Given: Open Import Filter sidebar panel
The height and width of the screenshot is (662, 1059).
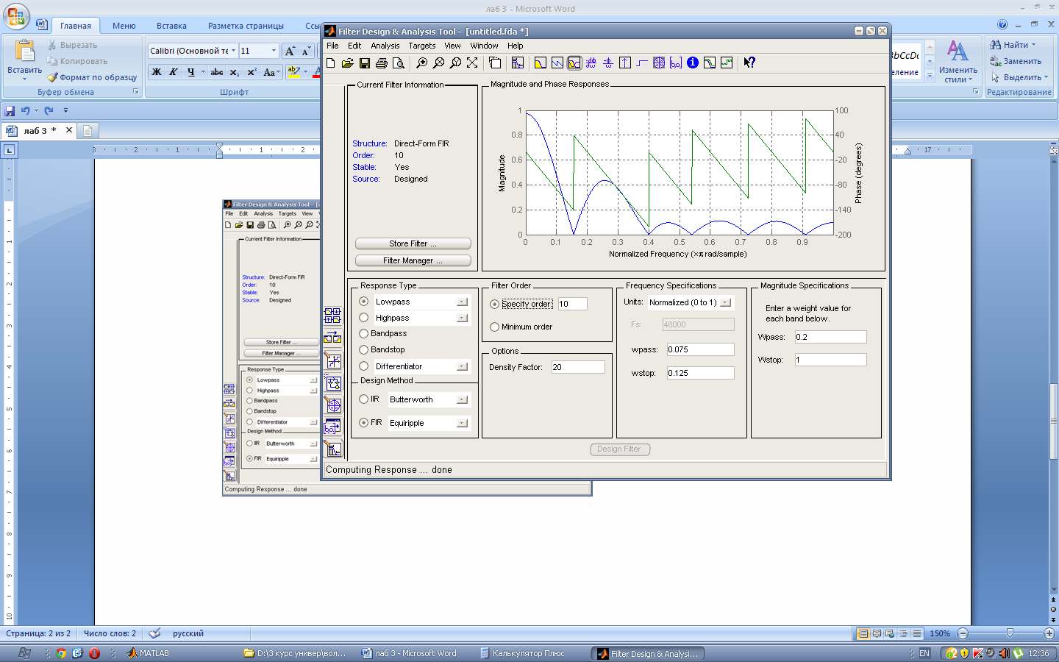Looking at the screenshot, I should [332, 427].
